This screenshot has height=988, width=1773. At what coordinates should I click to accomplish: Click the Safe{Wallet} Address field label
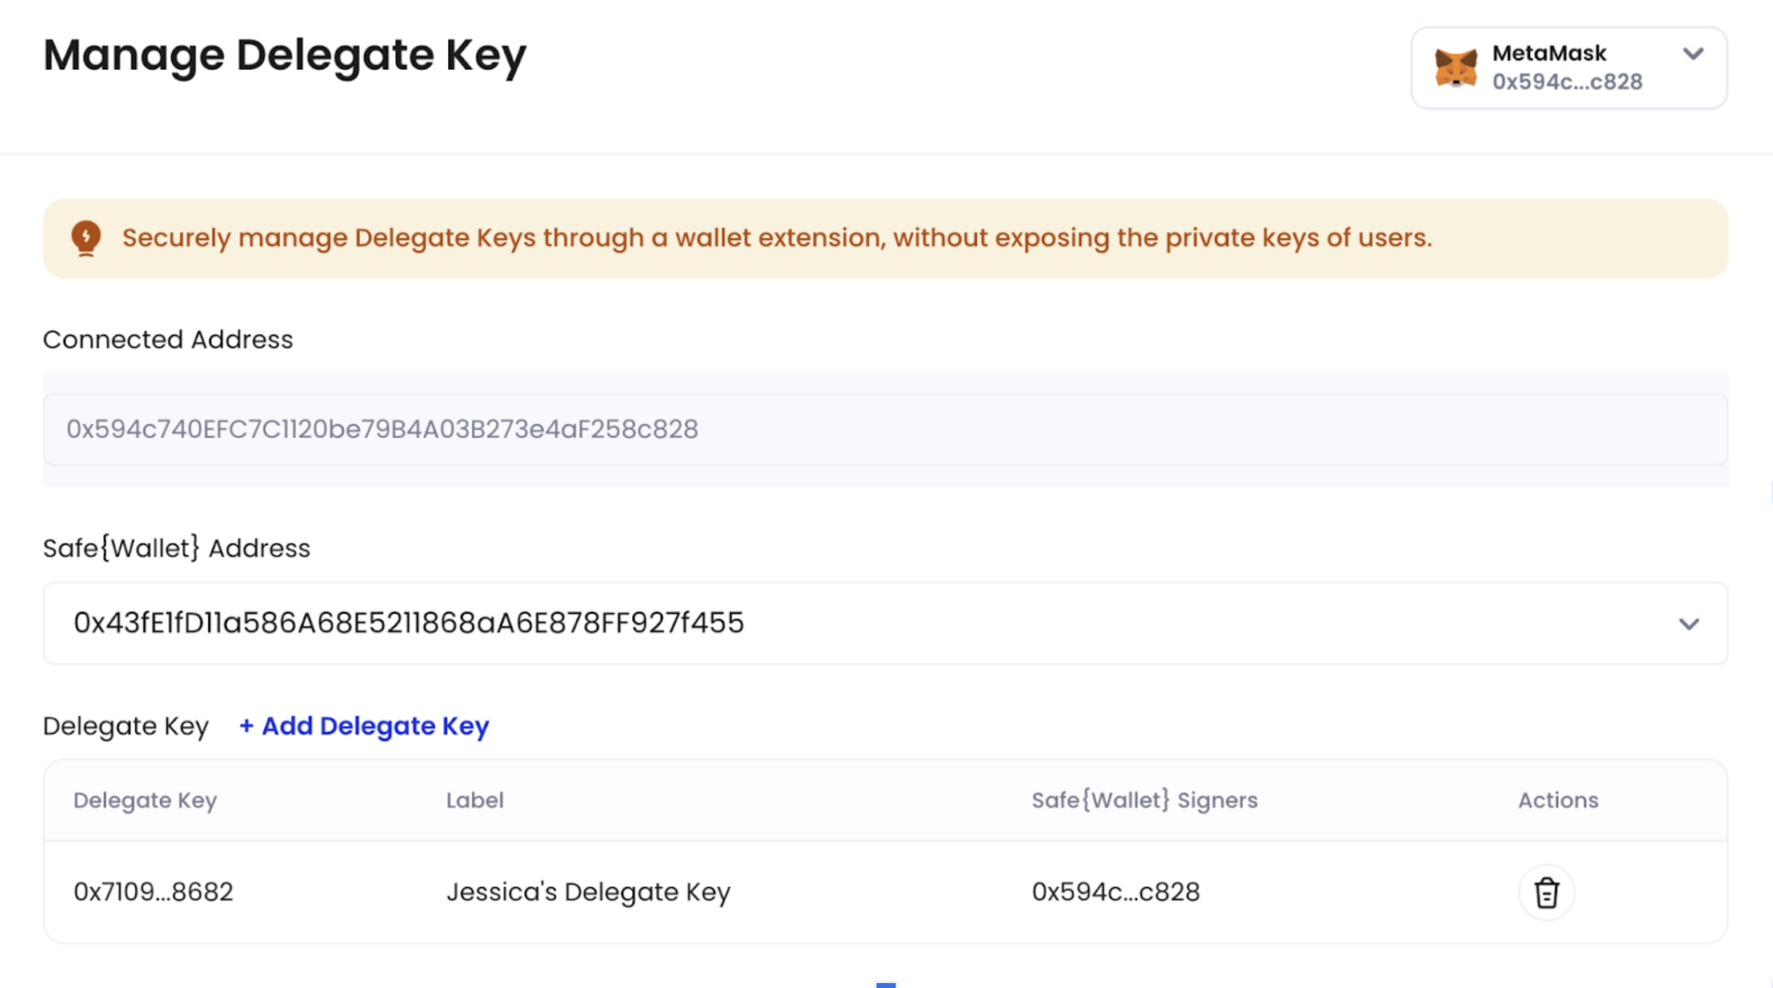click(x=177, y=548)
